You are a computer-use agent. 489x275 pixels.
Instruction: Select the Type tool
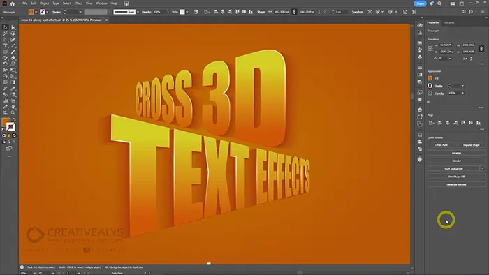click(6, 46)
